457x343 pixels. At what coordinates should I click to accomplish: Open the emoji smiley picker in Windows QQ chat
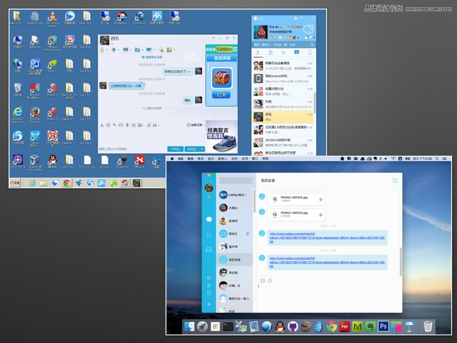[x=108, y=125]
